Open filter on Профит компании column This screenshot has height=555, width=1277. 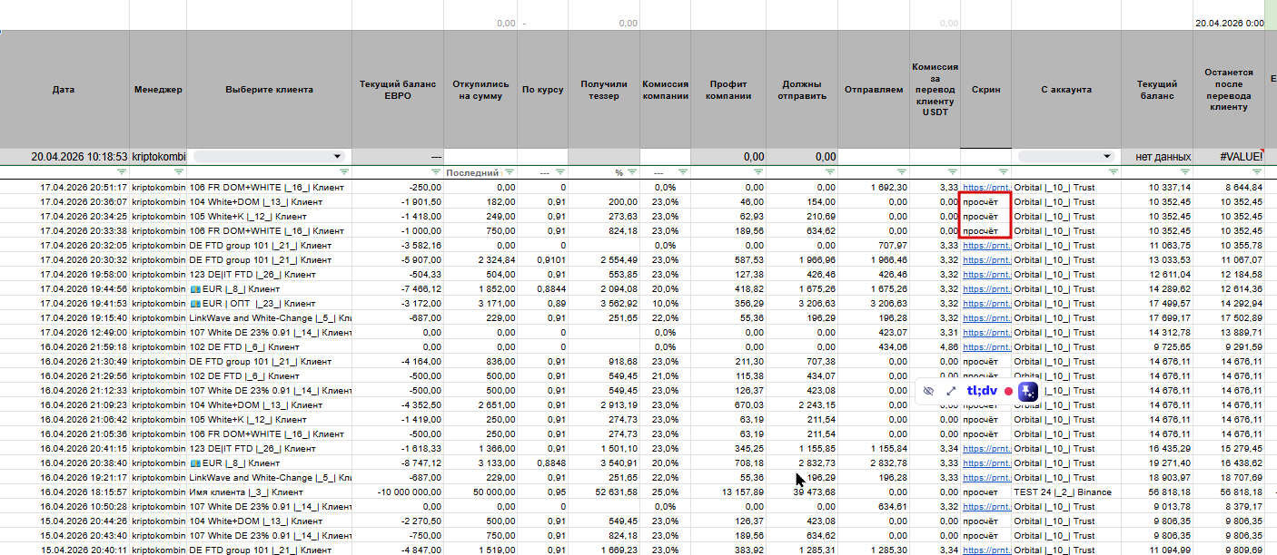tap(757, 172)
